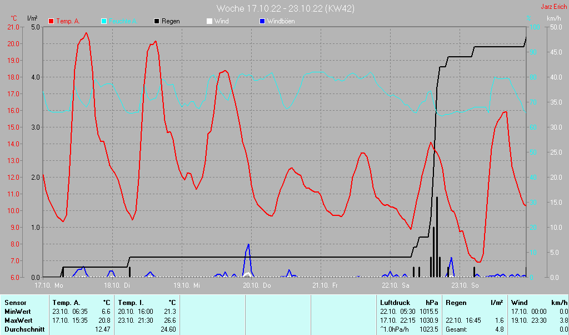Click the Wind column header in table

[x=520, y=303]
